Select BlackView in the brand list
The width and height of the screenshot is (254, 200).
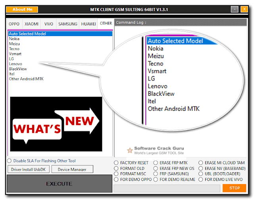pos(18,69)
